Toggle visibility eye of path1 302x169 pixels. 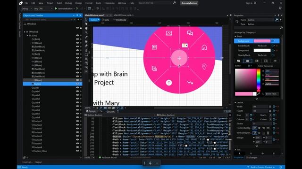(x=77, y=92)
